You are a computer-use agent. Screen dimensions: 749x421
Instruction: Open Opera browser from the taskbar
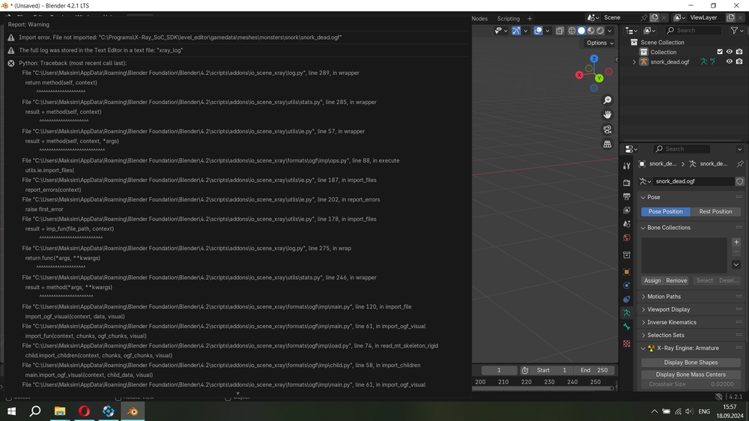(x=84, y=411)
